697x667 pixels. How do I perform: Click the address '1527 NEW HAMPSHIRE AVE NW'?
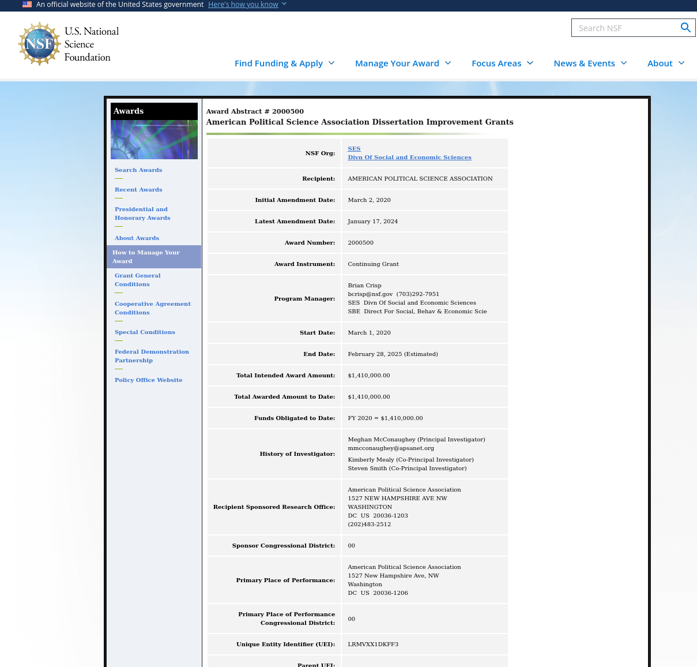coord(397,499)
